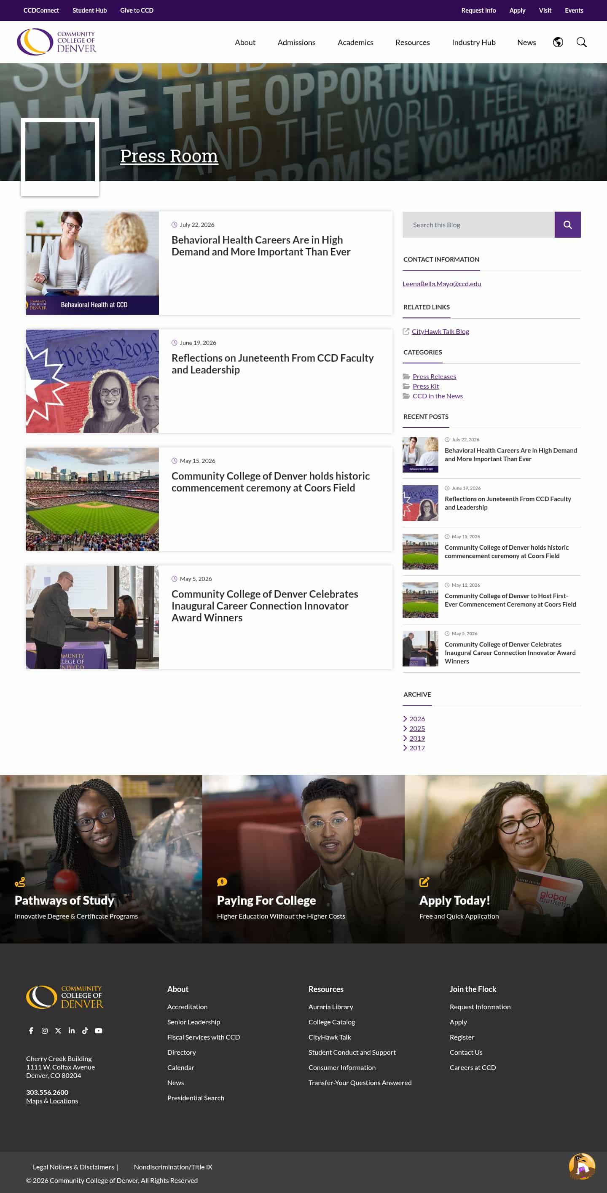Launch the chatbot mascot icon
The image size is (607, 1193).
pyautogui.click(x=582, y=1166)
